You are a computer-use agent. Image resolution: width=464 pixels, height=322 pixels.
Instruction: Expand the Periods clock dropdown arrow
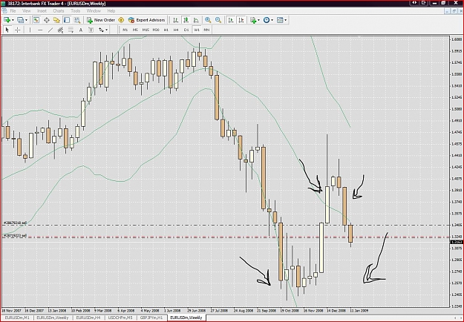click(x=272, y=20)
